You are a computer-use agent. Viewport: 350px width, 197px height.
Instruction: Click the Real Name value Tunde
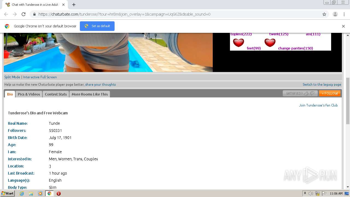pos(54,123)
